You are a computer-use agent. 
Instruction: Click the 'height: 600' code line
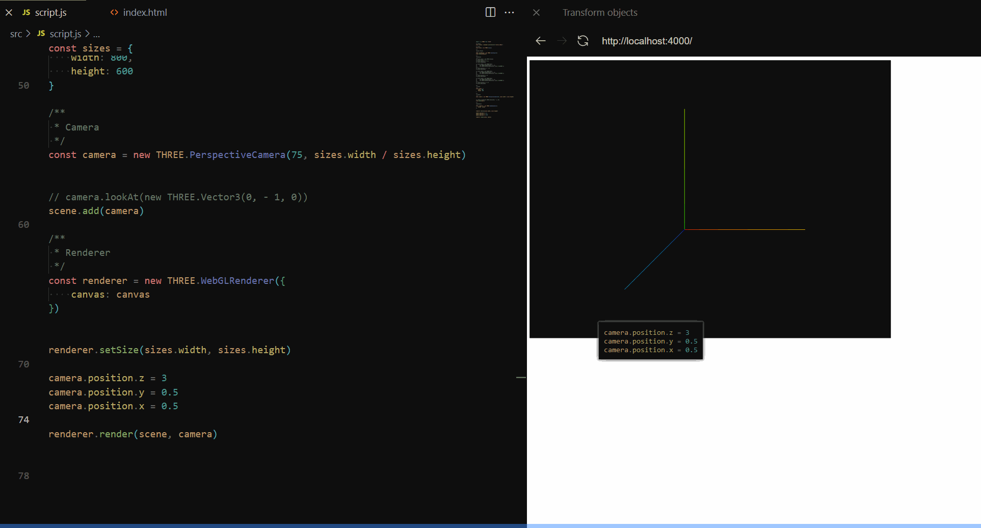[x=102, y=71]
